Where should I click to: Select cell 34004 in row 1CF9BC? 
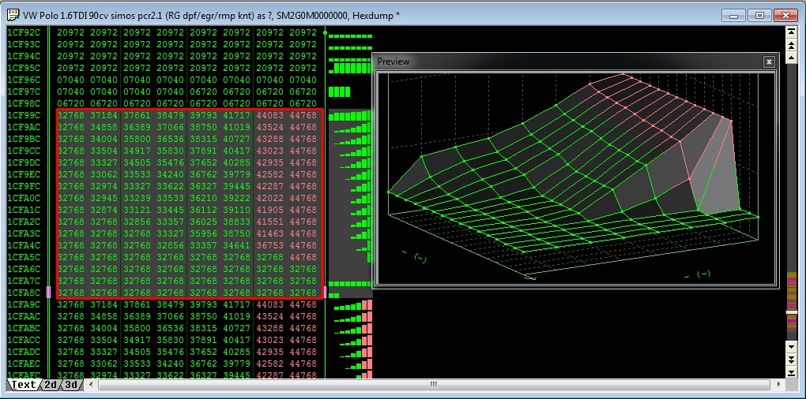coord(104,139)
